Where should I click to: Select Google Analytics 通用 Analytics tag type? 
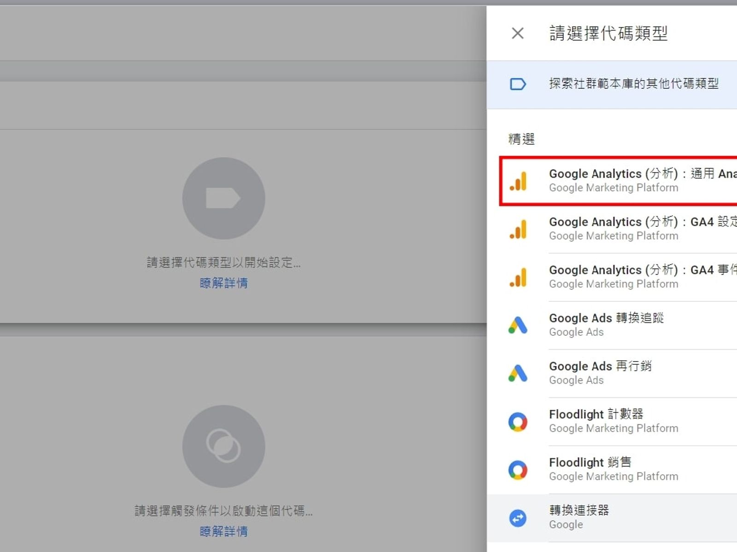619,181
